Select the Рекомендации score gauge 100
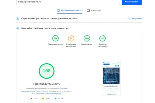The image size is (155, 103). click(x=87, y=38)
